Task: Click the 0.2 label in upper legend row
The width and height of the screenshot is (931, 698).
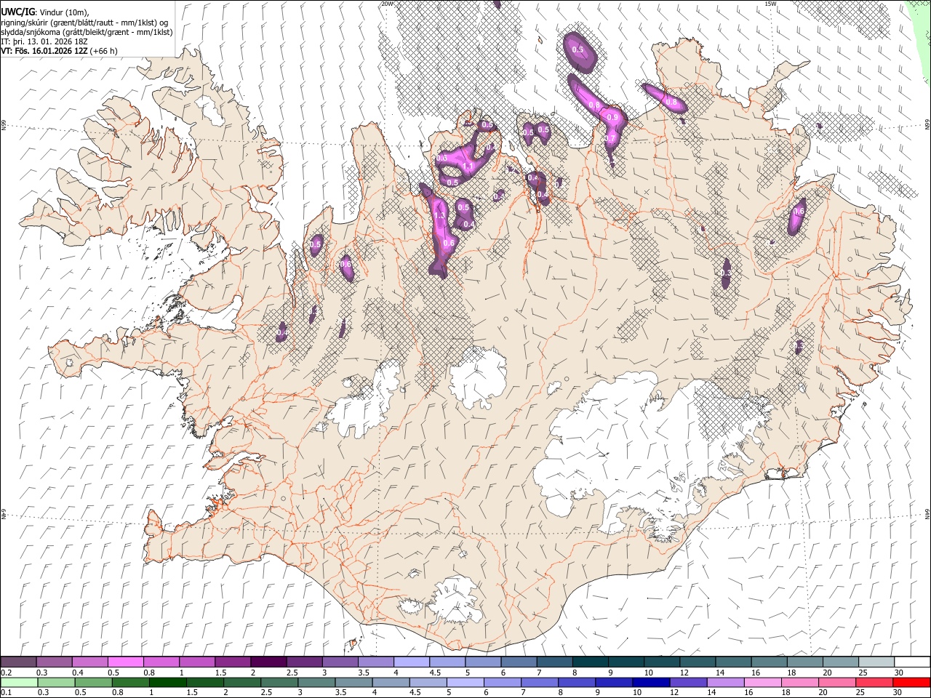Action: tap(6, 673)
